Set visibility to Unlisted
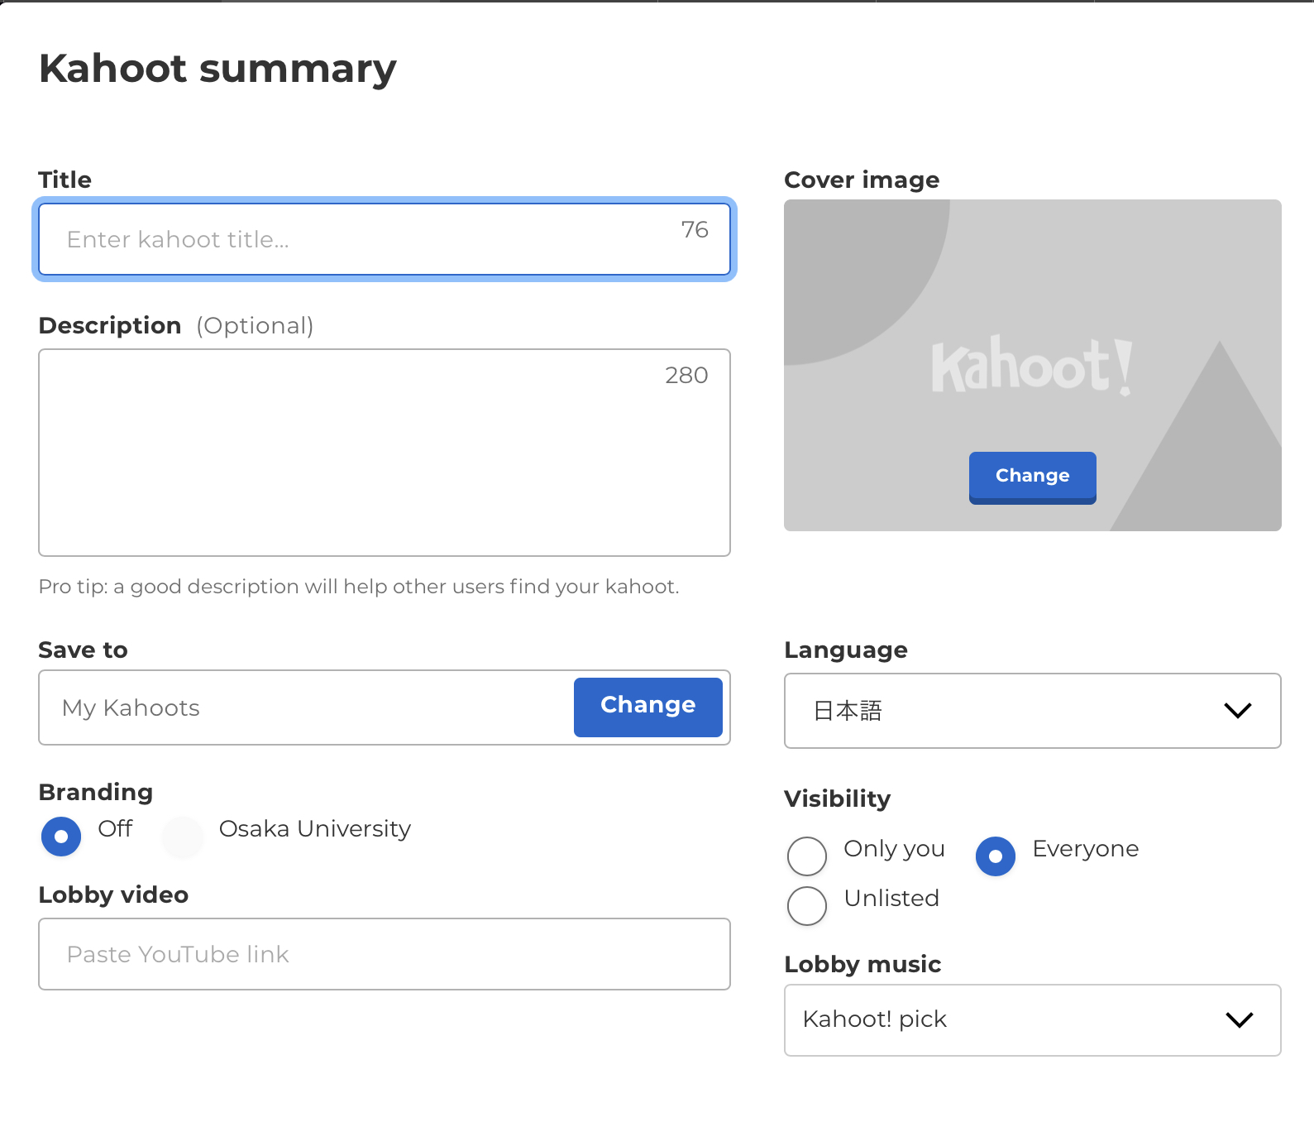 (807, 906)
